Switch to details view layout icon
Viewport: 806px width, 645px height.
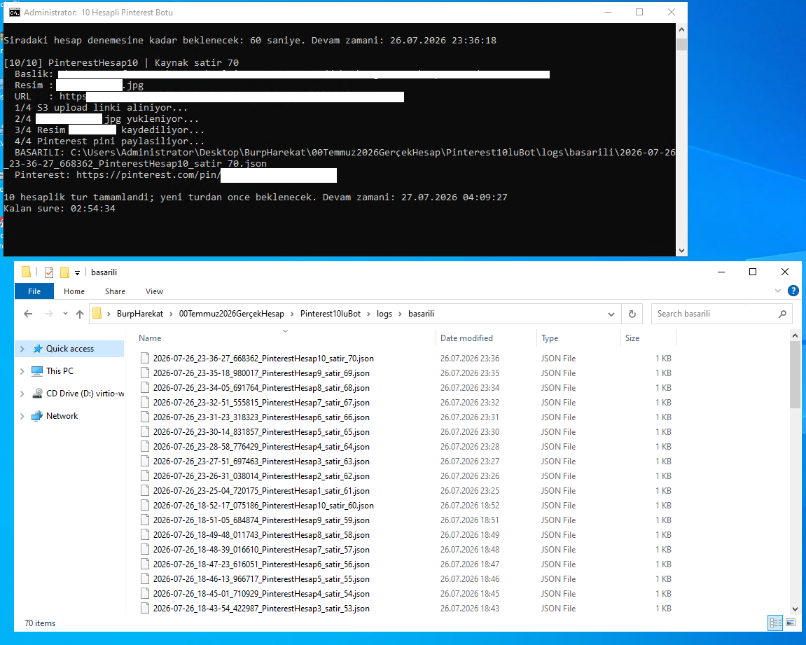coord(775,623)
